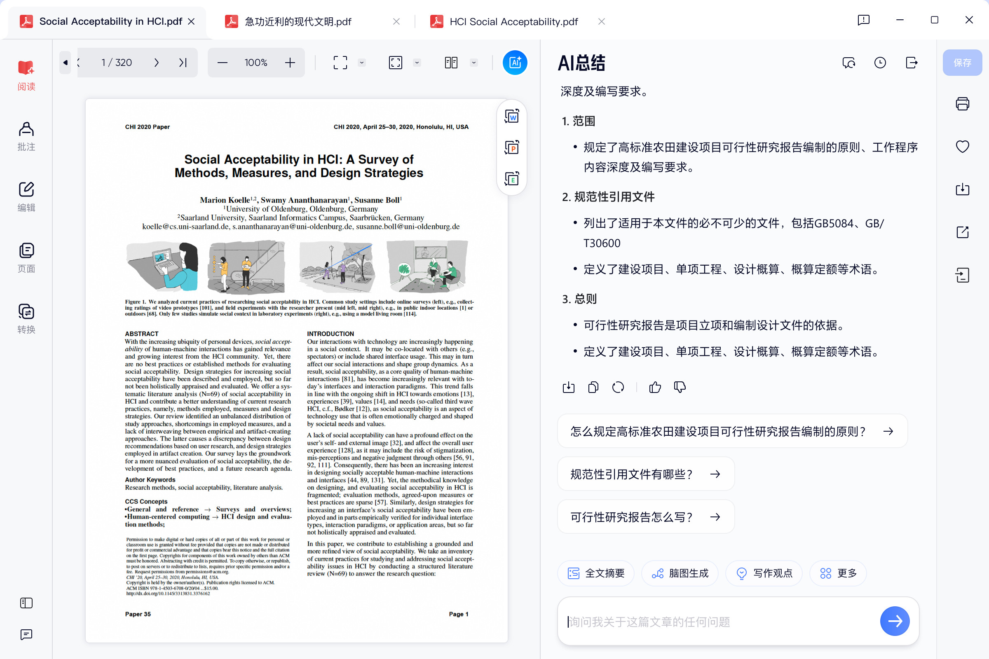
Task: Open chat history clock icon
Action: click(880, 63)
